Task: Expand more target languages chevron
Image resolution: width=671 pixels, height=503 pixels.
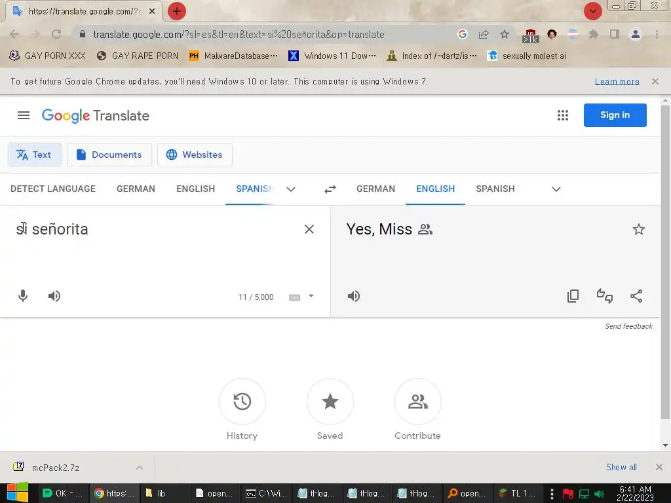Action: pos(556,189)
